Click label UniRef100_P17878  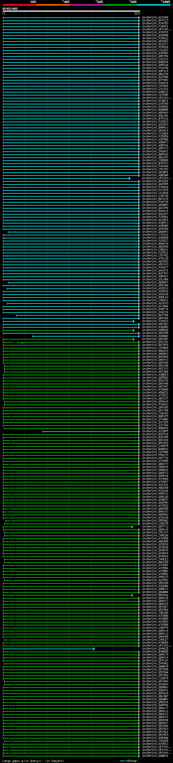(155, 190)
